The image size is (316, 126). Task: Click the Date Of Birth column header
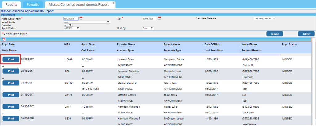[212, 44]
